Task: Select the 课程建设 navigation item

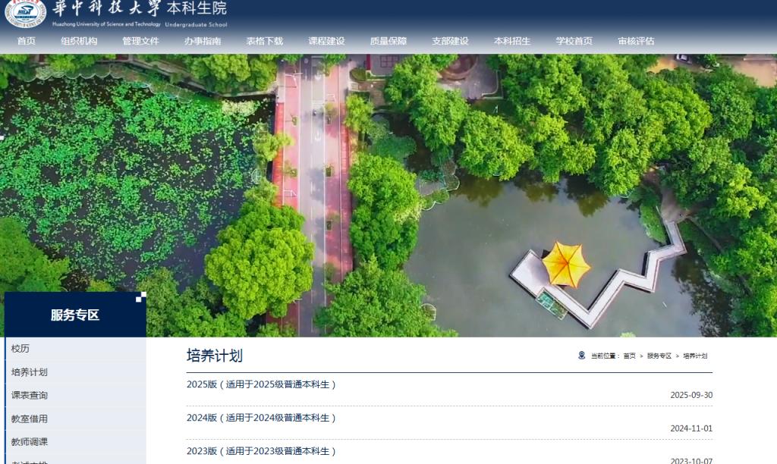Action: [x=326, y=41]
